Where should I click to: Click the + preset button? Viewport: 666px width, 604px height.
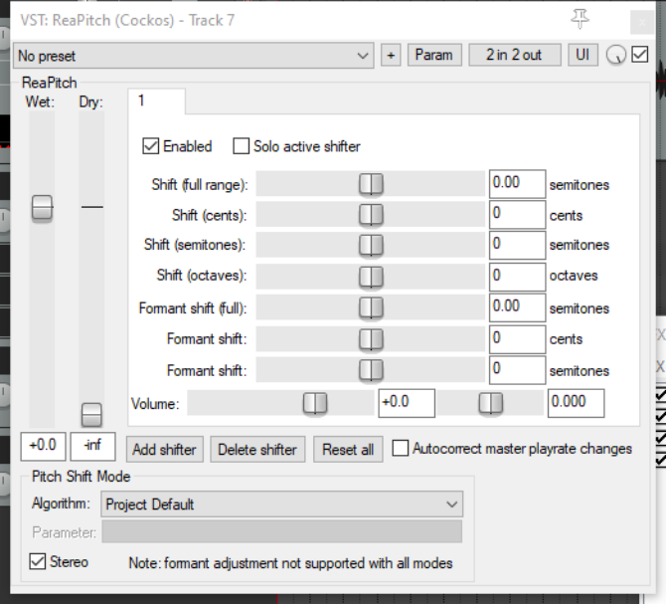tap(391, 56)
